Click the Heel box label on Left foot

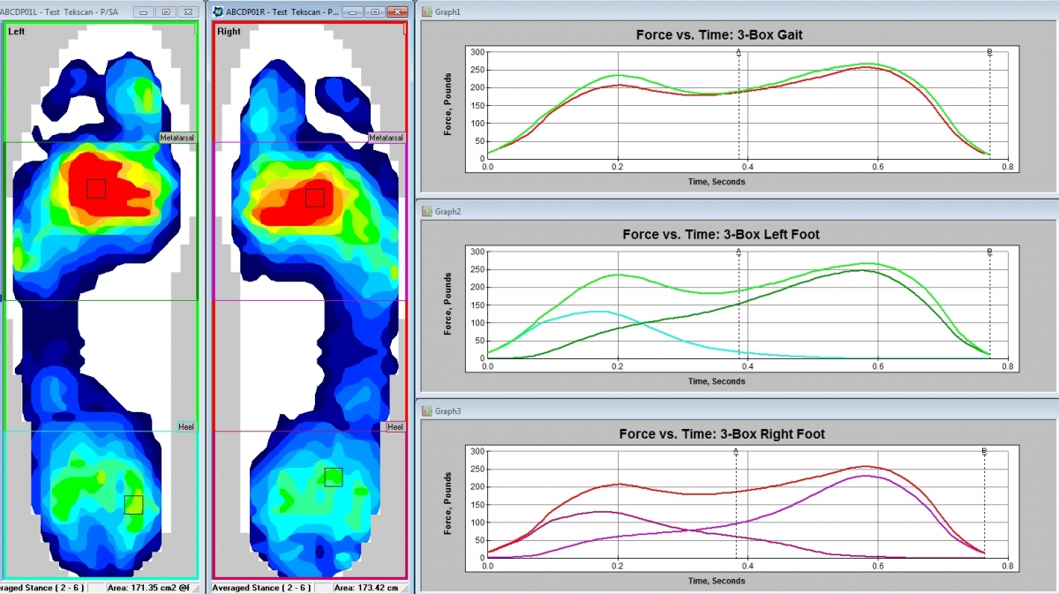coord(186,426)
